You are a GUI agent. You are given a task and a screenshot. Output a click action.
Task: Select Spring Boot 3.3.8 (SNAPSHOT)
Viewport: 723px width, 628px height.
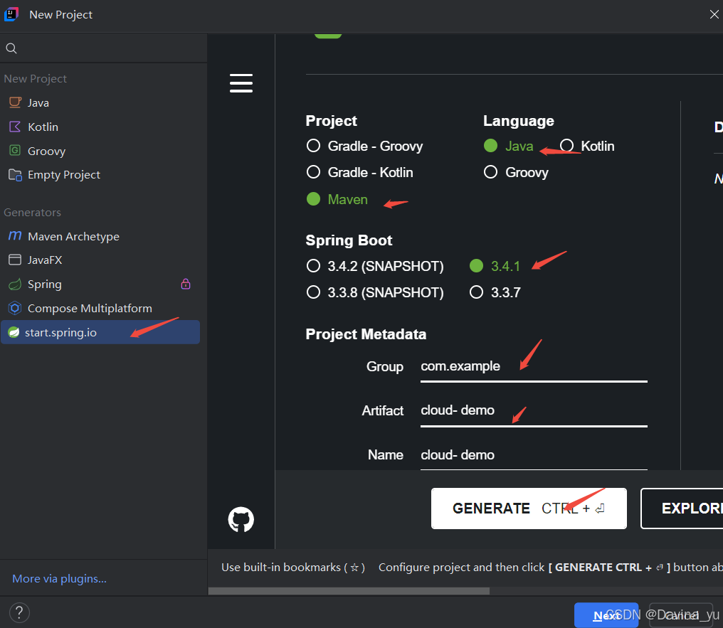pyautogui.click(x=314, y=292)
